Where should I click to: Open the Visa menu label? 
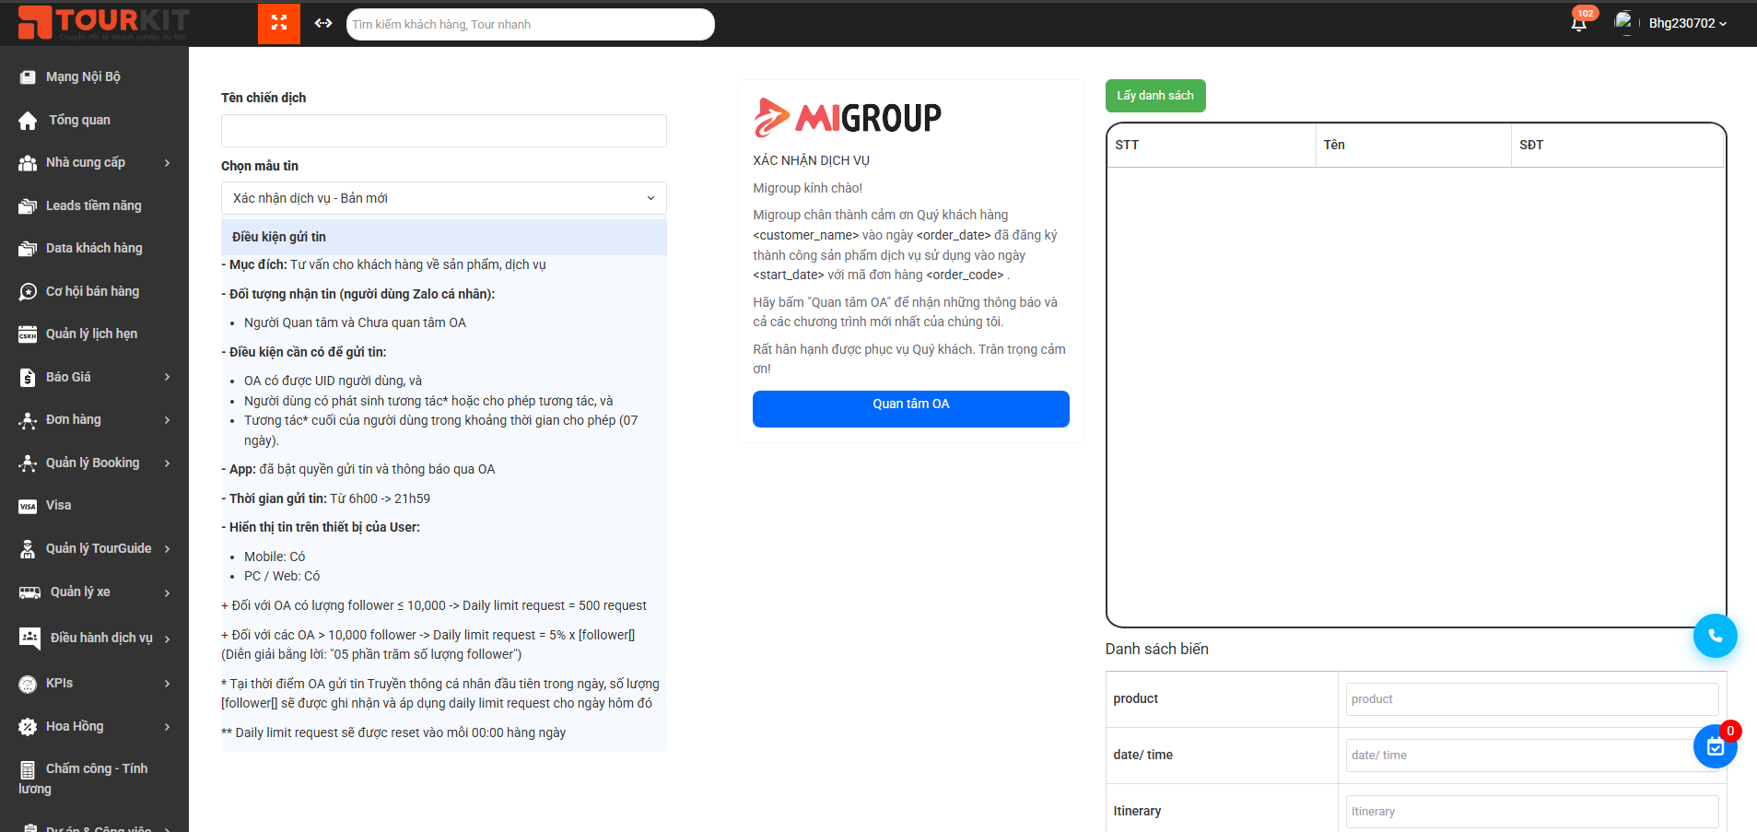(58, 505)
